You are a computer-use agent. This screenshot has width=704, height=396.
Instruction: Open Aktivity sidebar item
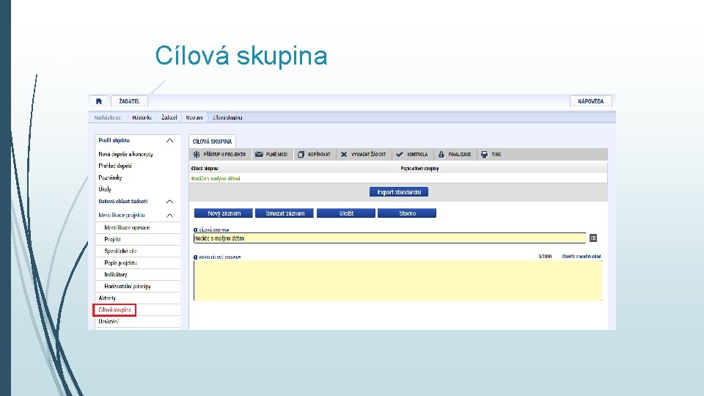[x=107, y=298]
